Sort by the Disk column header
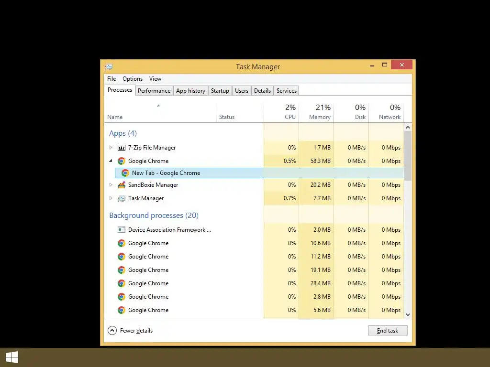This screenshot has width=490, height=367. pyautogui.click(x=351, y=113)
